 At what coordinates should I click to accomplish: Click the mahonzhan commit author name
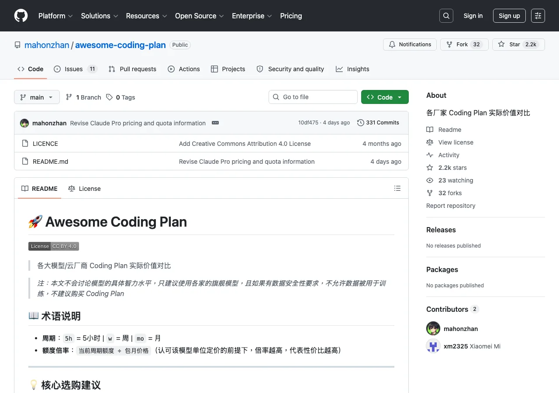pyautogui.click(x=49, y=123)
